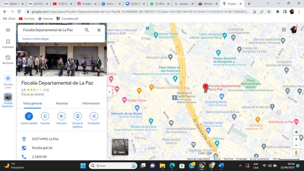304x171 pixels.
Task: Collapse the side panel arrow
Action: click(x=109, y=92)
